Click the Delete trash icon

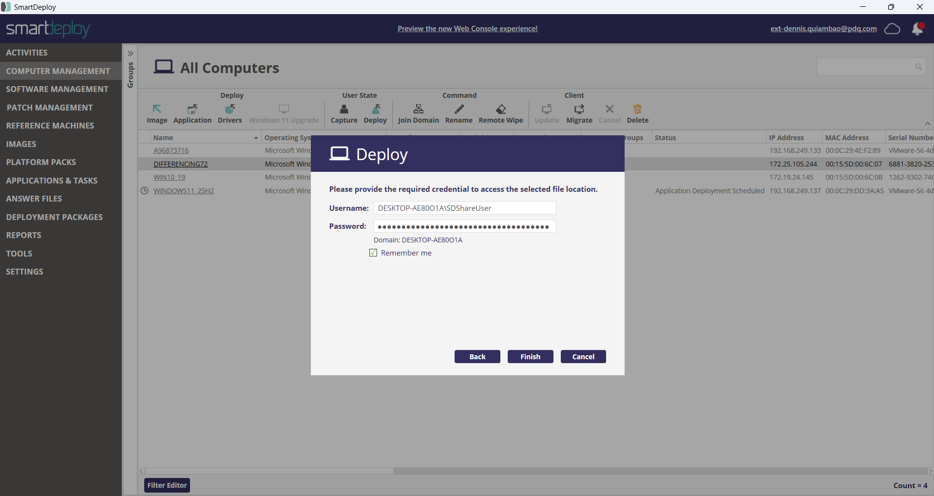pos(637,110)
